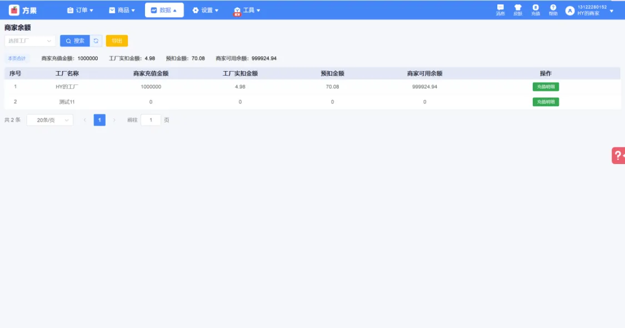The width and height of the screenshot is (625, 328).
Task: Open the 设置 menu
Action: click(x=205, y=10)
